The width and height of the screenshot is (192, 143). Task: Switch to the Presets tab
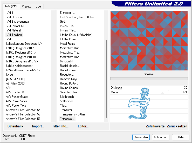click(x=26, y=6)
